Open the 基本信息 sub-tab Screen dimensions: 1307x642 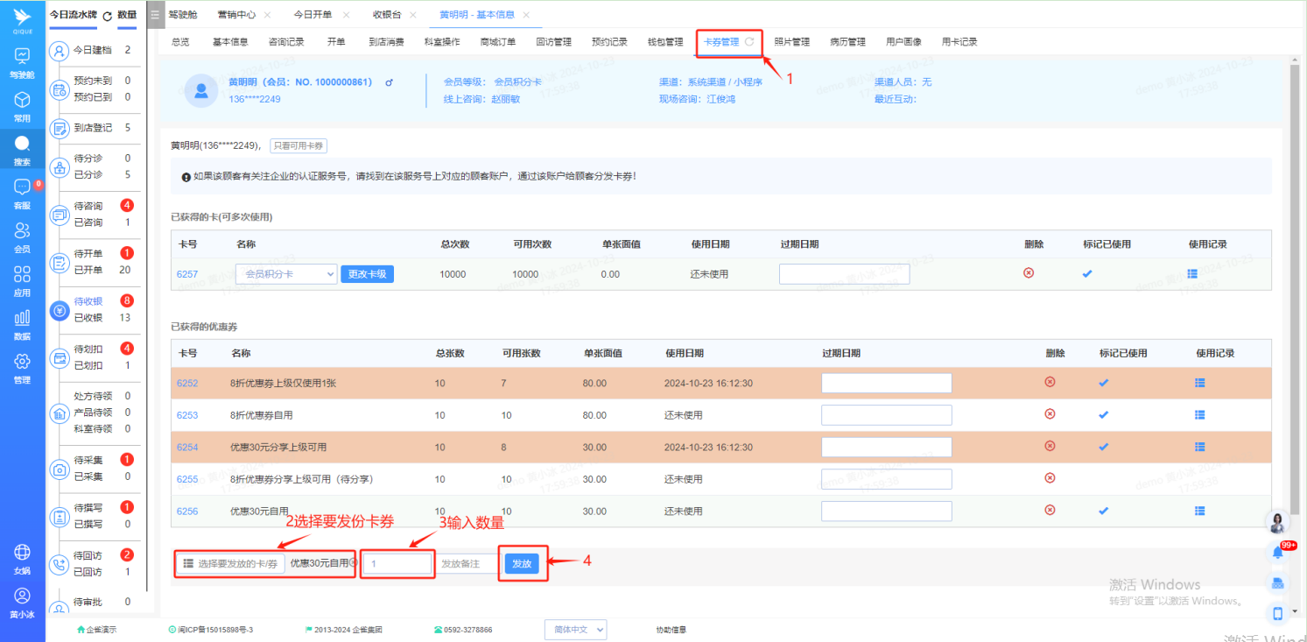click(230, 41)
